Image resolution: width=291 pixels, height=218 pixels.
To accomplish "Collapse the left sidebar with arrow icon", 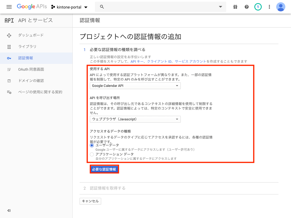I will pyautogui.click(x=9, y=210).
